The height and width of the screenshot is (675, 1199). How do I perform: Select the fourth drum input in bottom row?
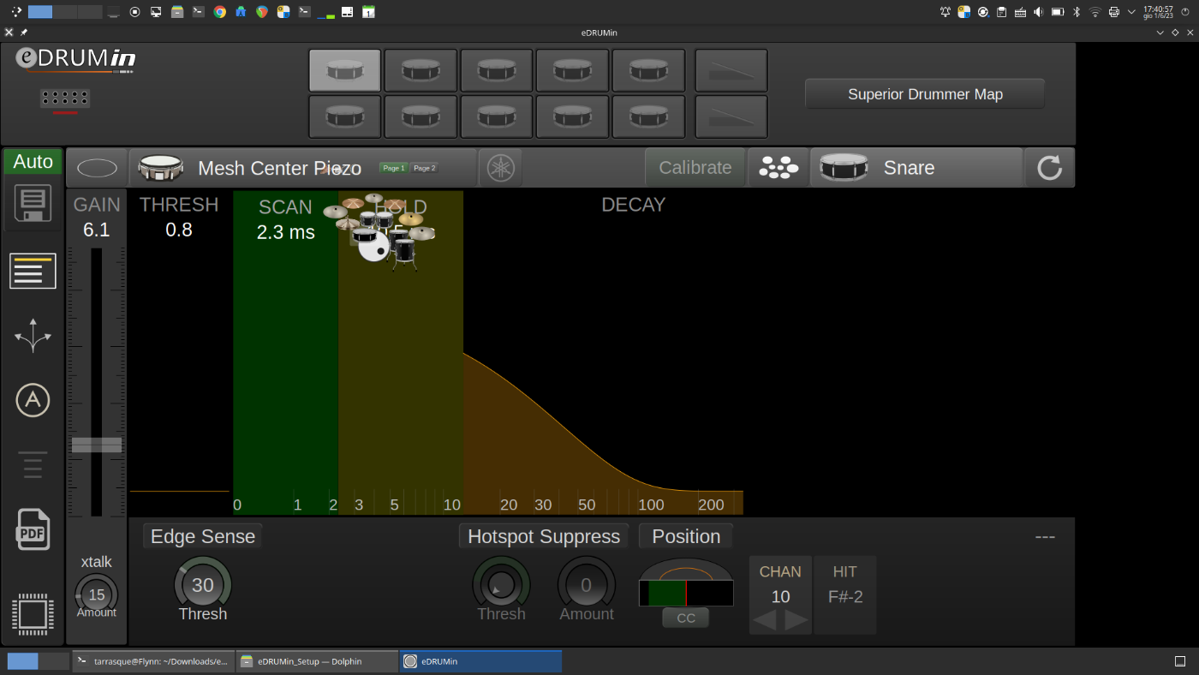click(x=572, y=116)
